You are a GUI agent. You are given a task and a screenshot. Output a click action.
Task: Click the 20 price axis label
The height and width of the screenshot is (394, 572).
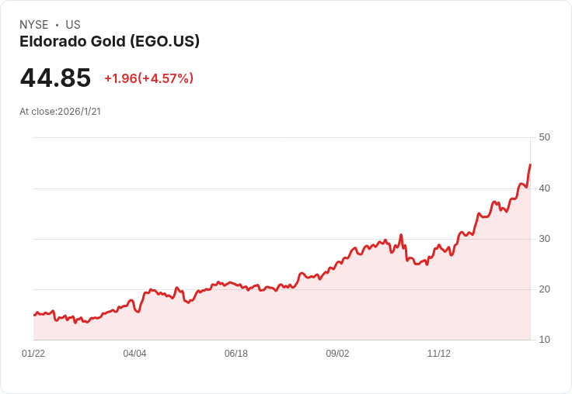tap(544, 289)
